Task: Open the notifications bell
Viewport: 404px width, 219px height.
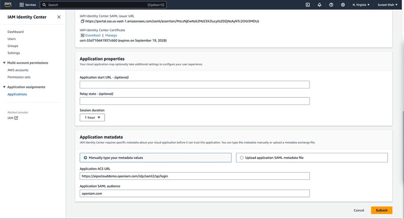Action: (x=319, y=5)
